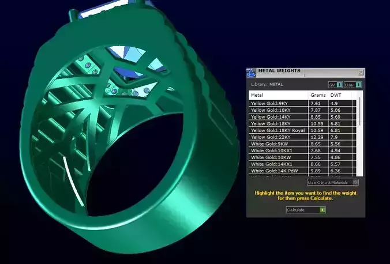The height and width of the screenshot is (264, 390).
Task: Select the 'White Gold:10KW' row
Action: point(302,157)
